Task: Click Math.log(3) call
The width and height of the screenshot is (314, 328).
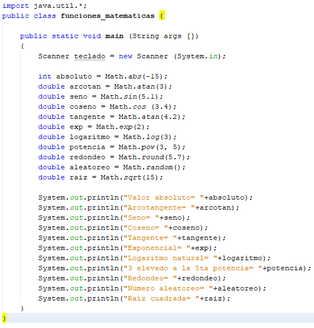Action: [x=149, y=137]
